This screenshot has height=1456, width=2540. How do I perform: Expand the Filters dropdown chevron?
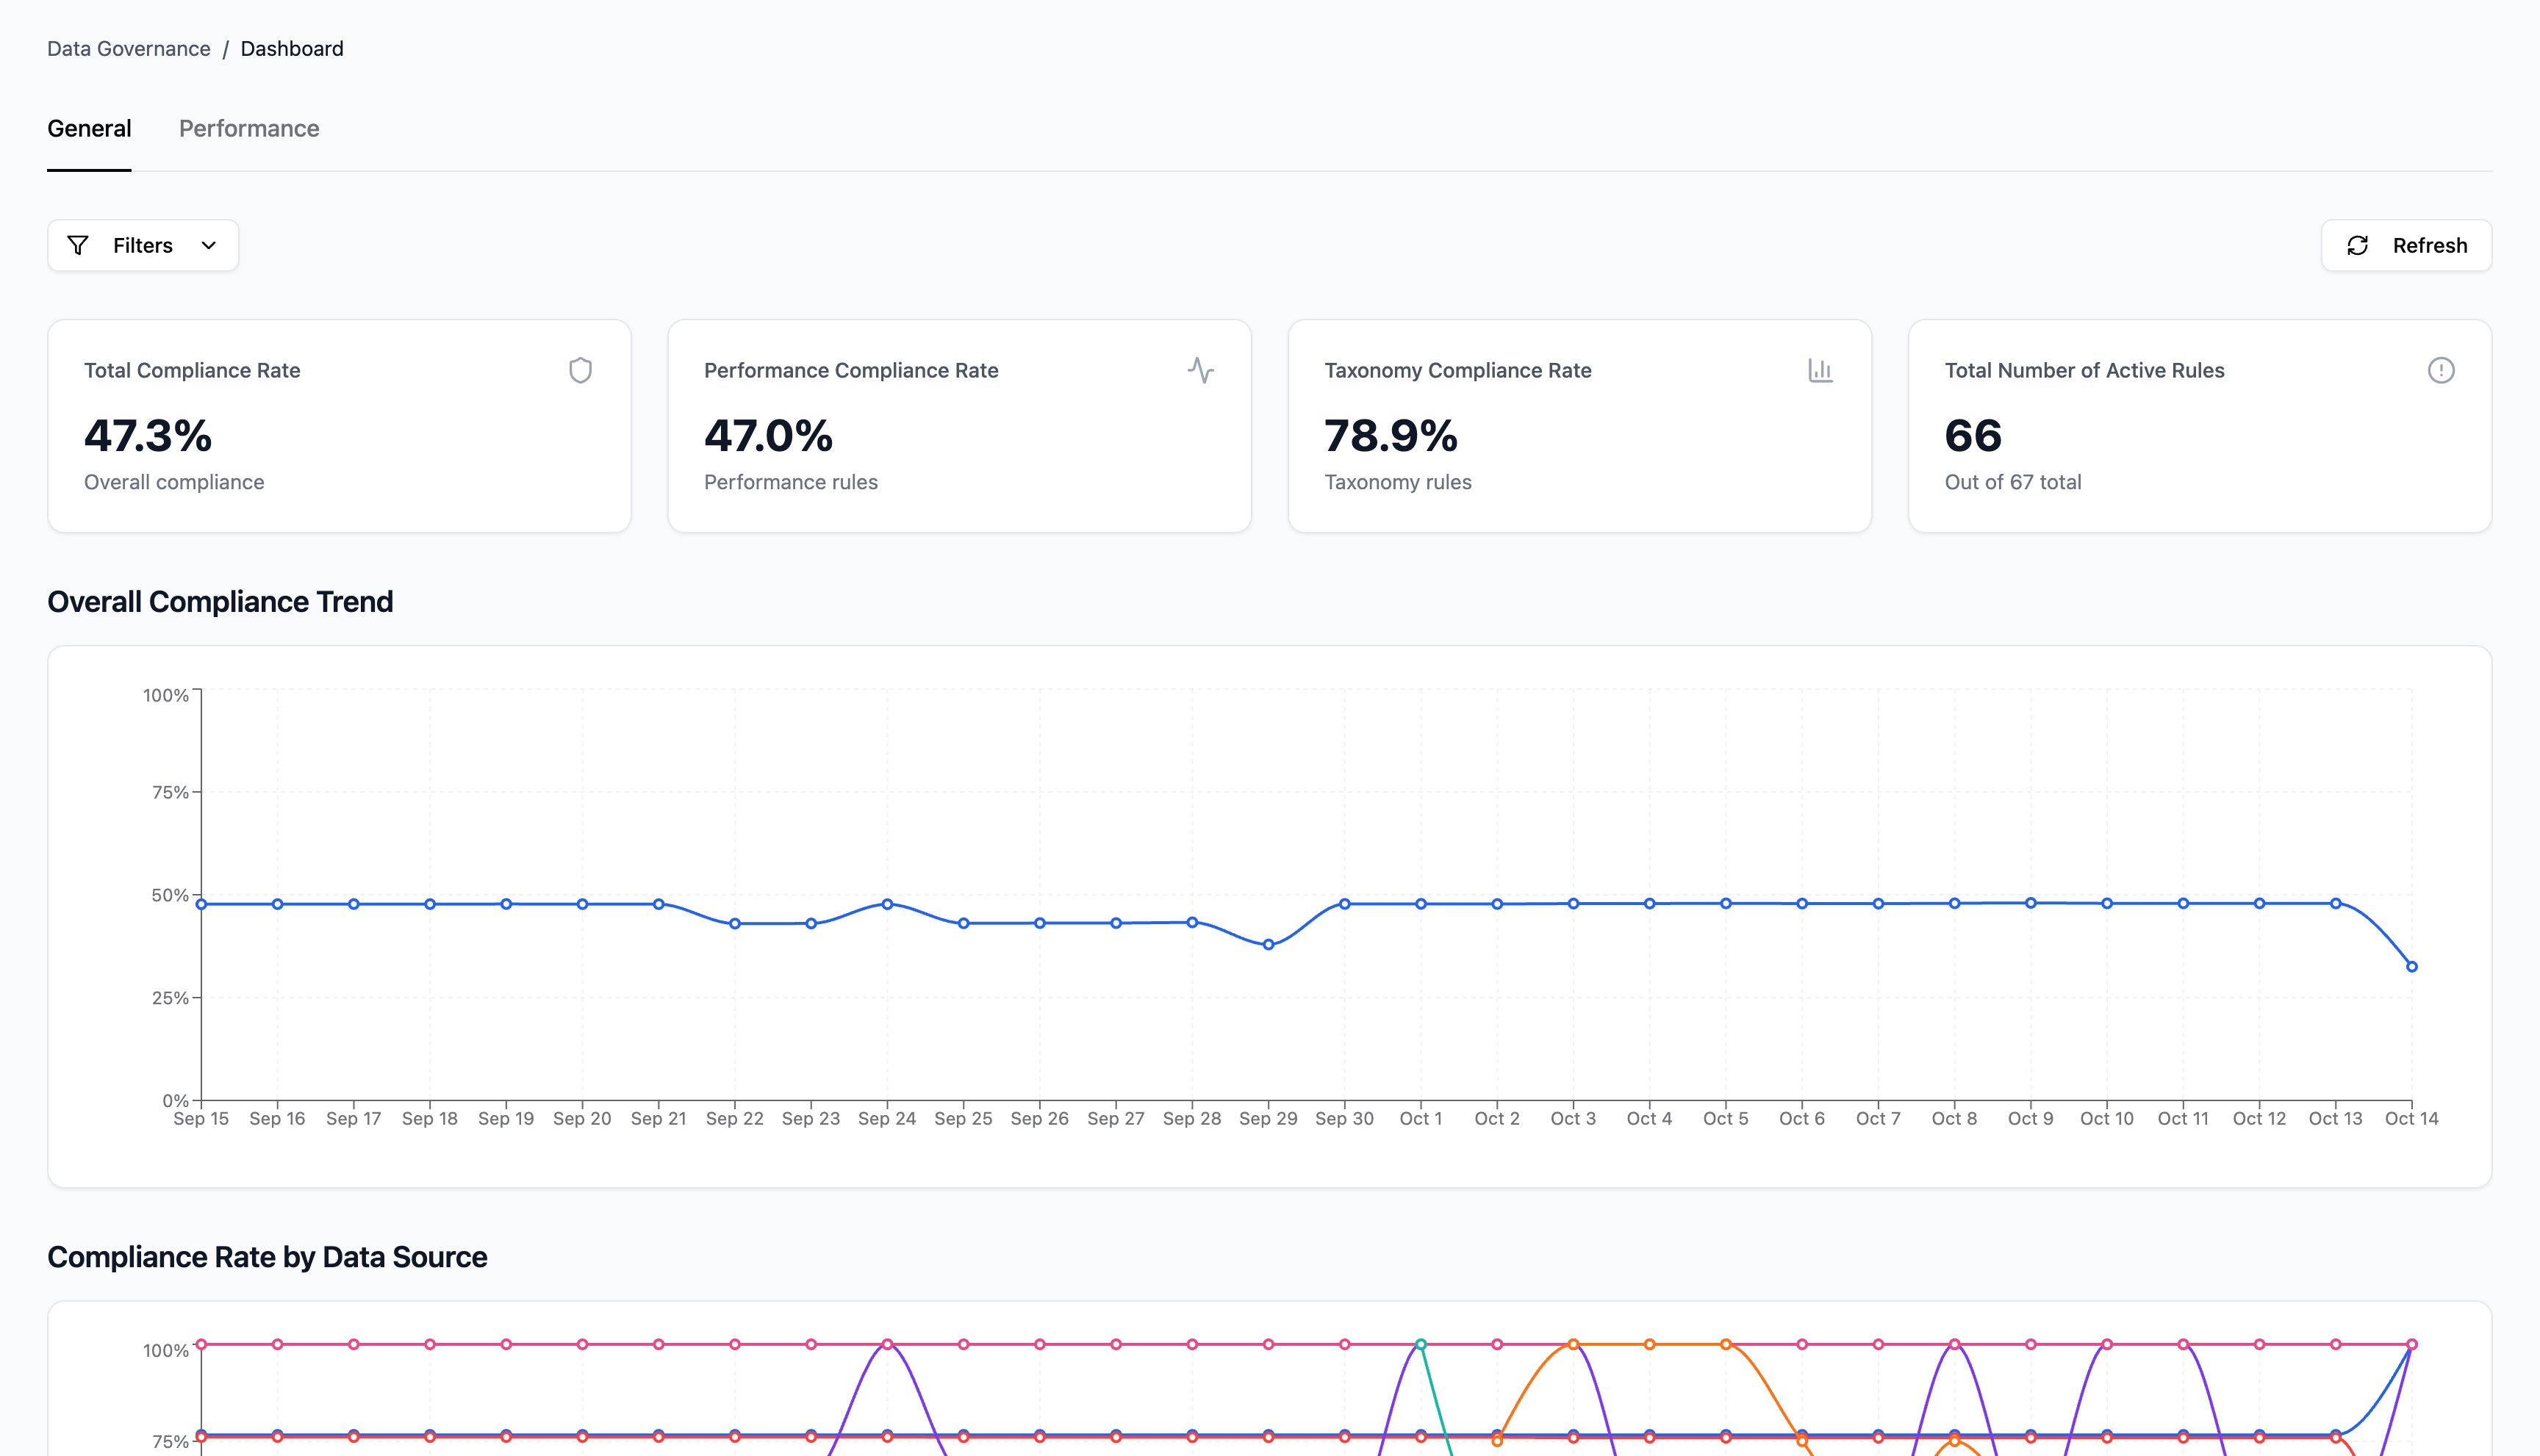coord(209,245)
